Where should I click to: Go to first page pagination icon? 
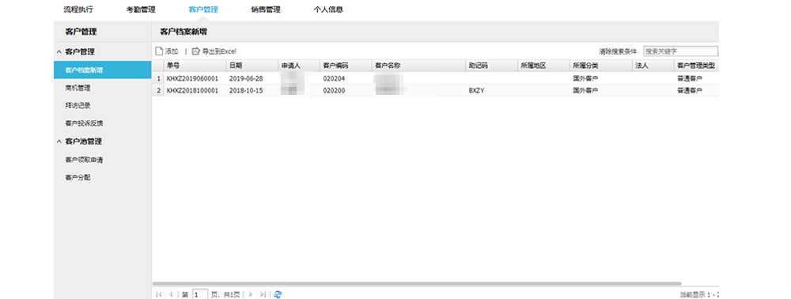pos(160,294)
